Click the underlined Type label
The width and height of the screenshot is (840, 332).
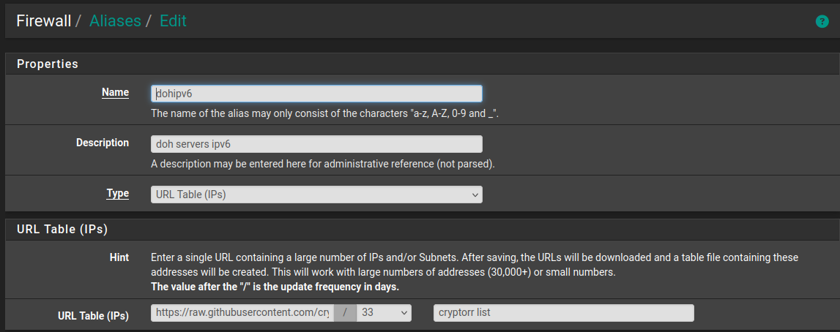click(117, 194)
